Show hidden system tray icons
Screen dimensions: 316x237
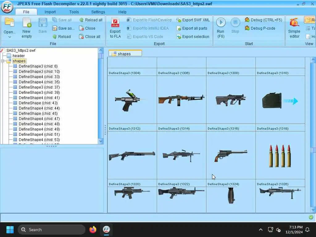click(260, 230)
